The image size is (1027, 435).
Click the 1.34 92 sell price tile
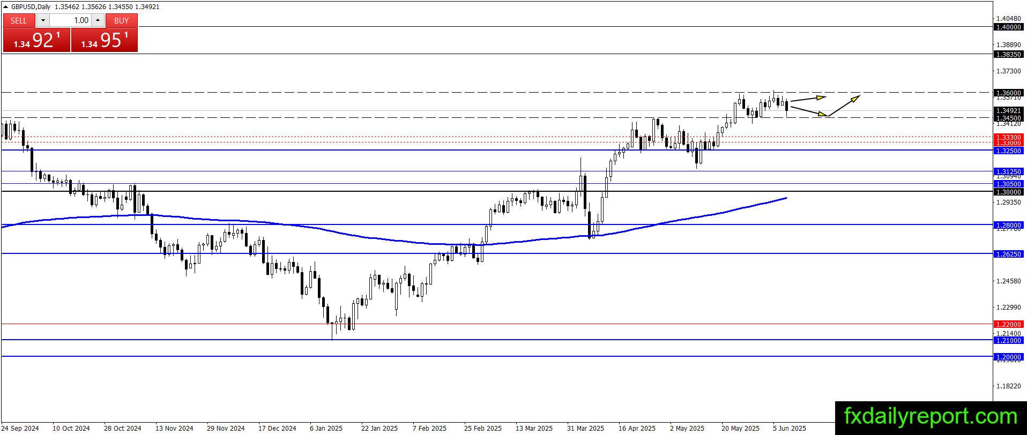coord(36,40)
